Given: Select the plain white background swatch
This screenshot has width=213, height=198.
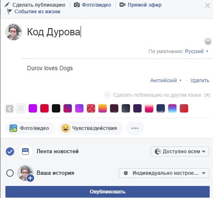Looking at the screenshot, I should coord(21,108).
